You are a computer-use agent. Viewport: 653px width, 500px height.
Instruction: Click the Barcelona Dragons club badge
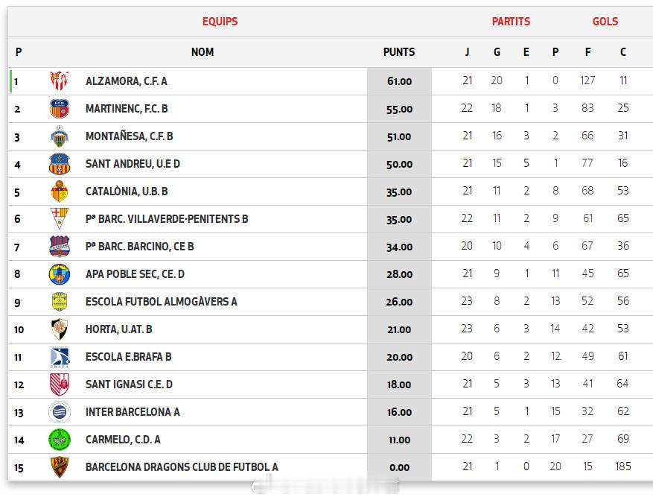coord(59,467)
